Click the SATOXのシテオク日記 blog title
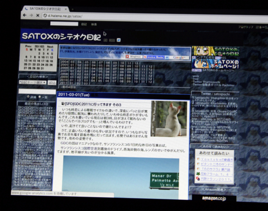Screen dimensions: 268x211 pos(61,36)
